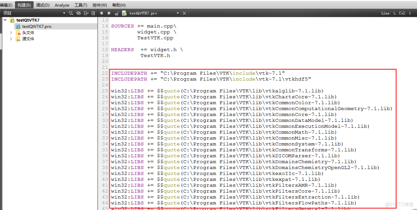The image size is (417, 210).
Task: Click the 头文件 folder icon
Action: 18,33
